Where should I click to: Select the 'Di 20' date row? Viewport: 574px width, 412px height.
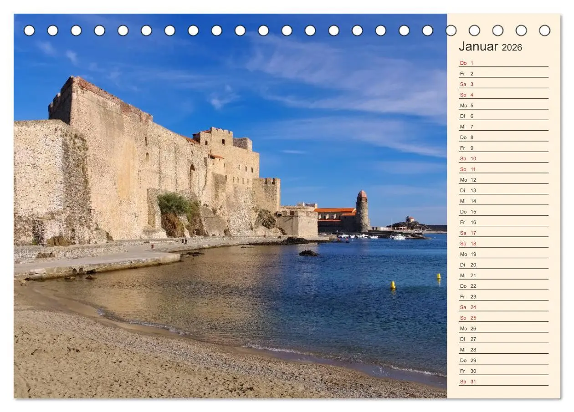click(503, 264)
